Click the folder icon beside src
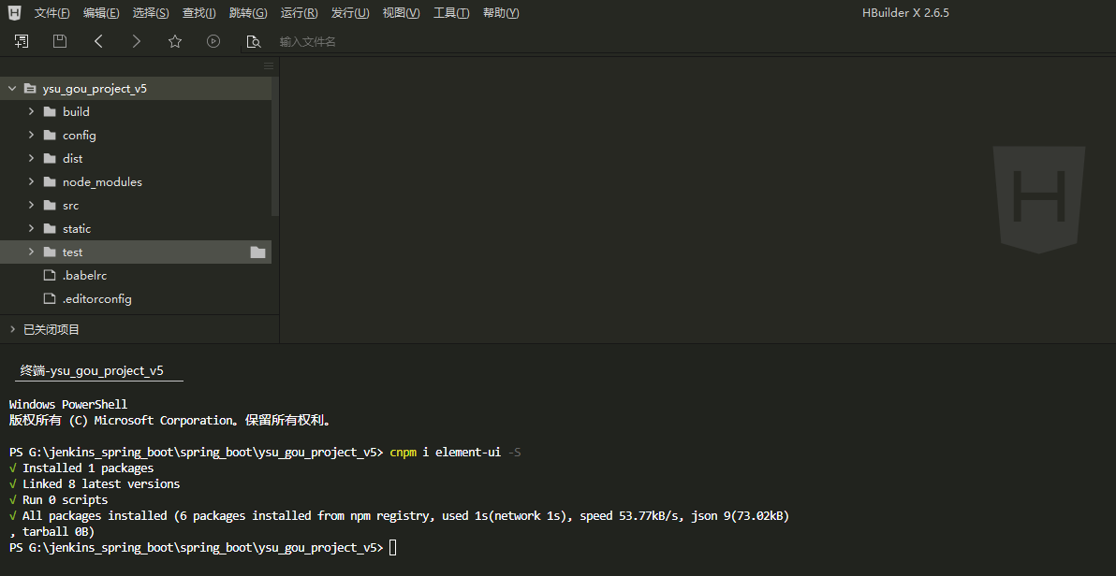The image size is (1116, 576). point(50,206)
